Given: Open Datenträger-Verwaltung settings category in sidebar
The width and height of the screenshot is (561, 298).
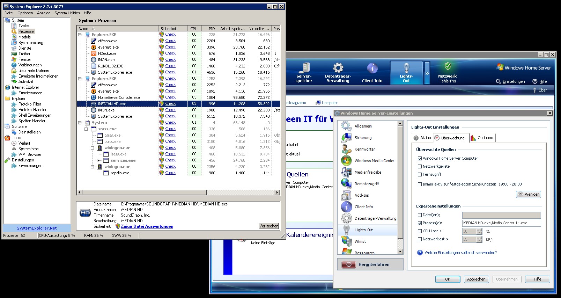Looking at the screenshot, I should coord(376,218).
